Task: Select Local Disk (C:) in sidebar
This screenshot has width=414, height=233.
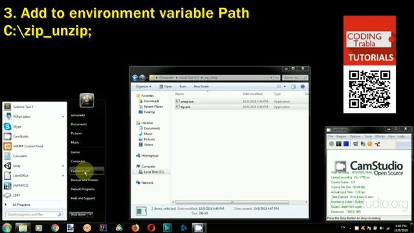Action: [x=154, y=172]
